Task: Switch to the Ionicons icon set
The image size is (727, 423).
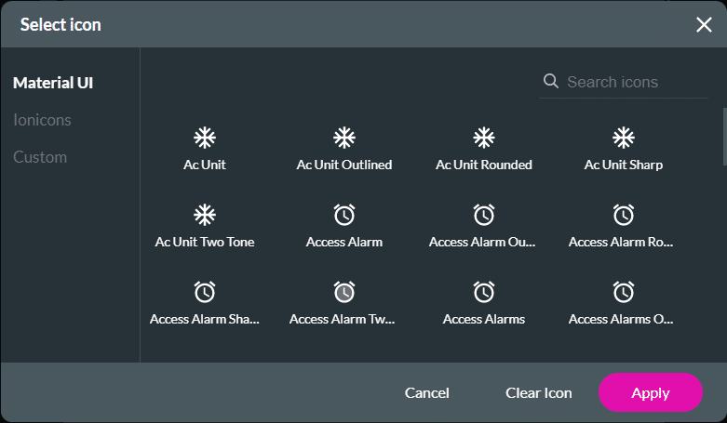Action: 42,120
